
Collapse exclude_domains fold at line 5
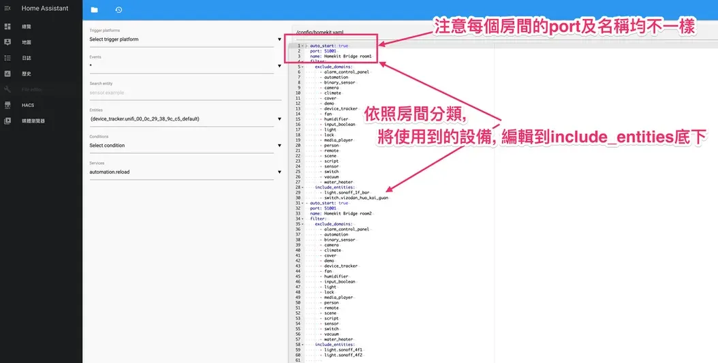pos(302,67)
